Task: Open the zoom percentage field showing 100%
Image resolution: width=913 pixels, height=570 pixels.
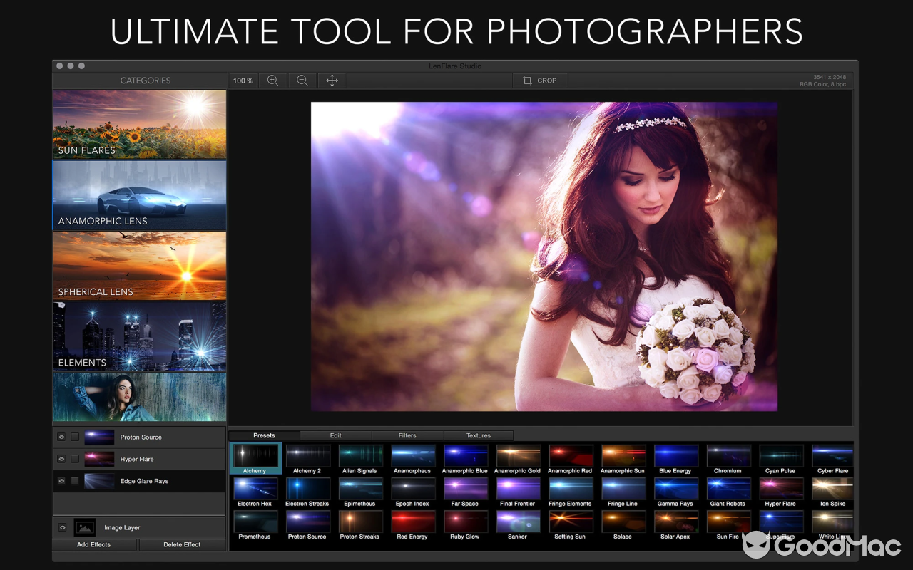Action: point(243,81)
